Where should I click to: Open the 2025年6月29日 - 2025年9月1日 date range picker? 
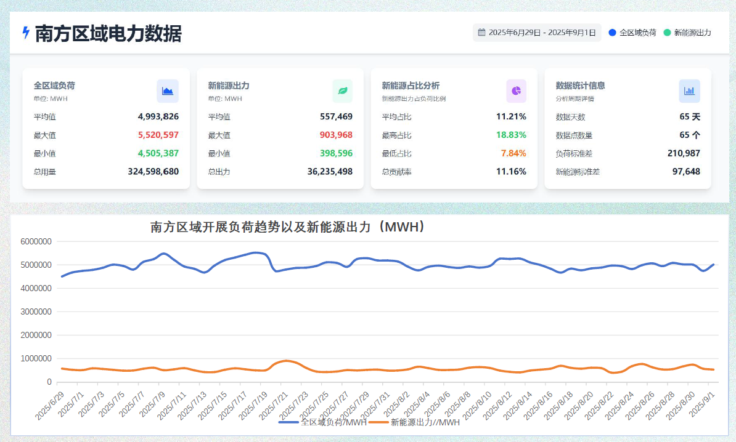[537, 33]
